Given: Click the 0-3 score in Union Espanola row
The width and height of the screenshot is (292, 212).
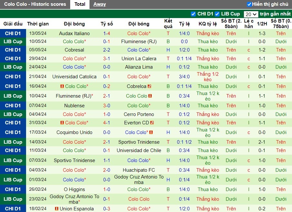Looking at the screenshot, I should [x=107, y=209].
